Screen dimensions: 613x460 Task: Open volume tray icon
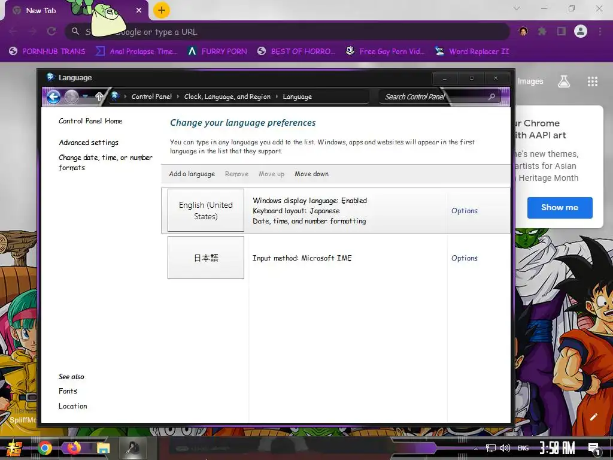[505, 448]
